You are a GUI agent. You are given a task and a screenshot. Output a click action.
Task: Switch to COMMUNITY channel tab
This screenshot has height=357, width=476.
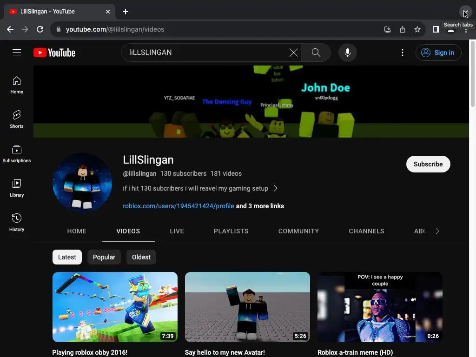299,231
